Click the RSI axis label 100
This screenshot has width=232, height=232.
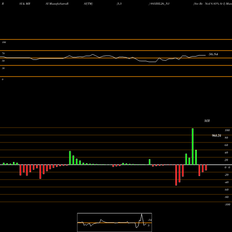[4, 42]
